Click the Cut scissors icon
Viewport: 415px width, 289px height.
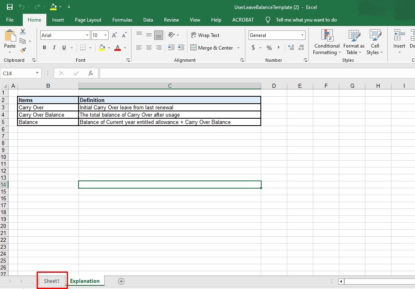coord(23,32)
